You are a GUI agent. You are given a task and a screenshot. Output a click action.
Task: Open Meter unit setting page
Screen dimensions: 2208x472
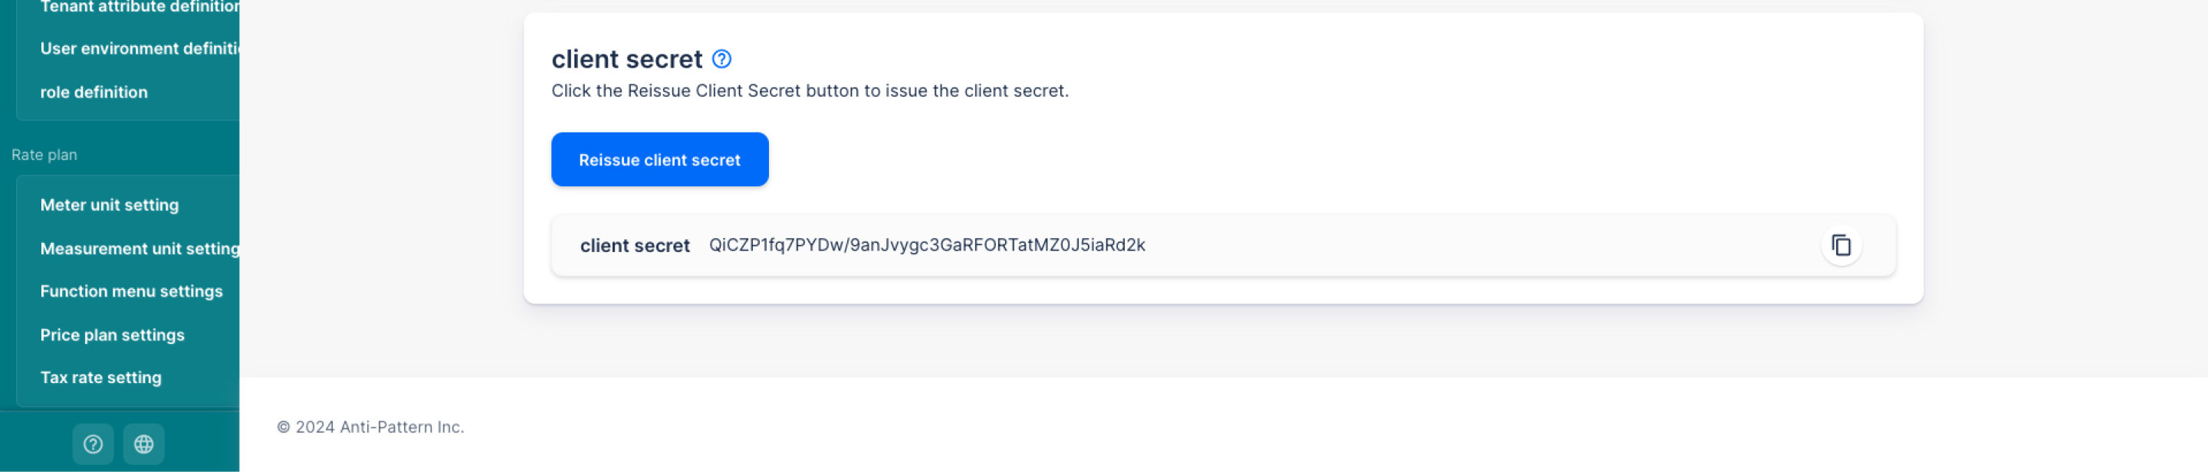(110, 205)
